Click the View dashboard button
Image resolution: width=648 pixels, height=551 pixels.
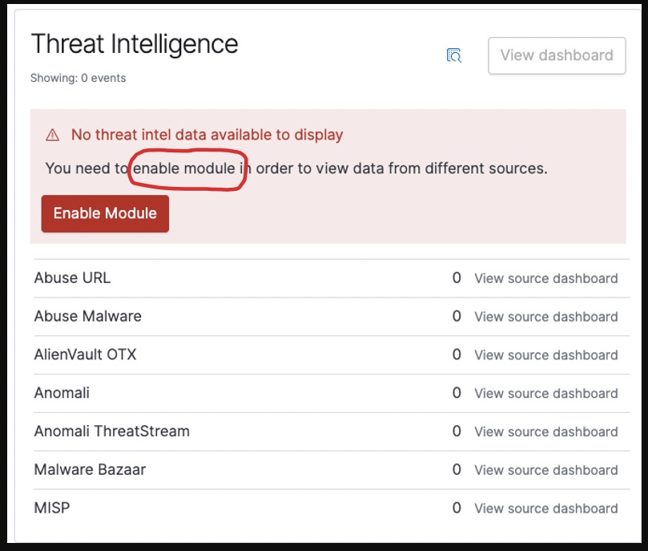pos(556,55)
